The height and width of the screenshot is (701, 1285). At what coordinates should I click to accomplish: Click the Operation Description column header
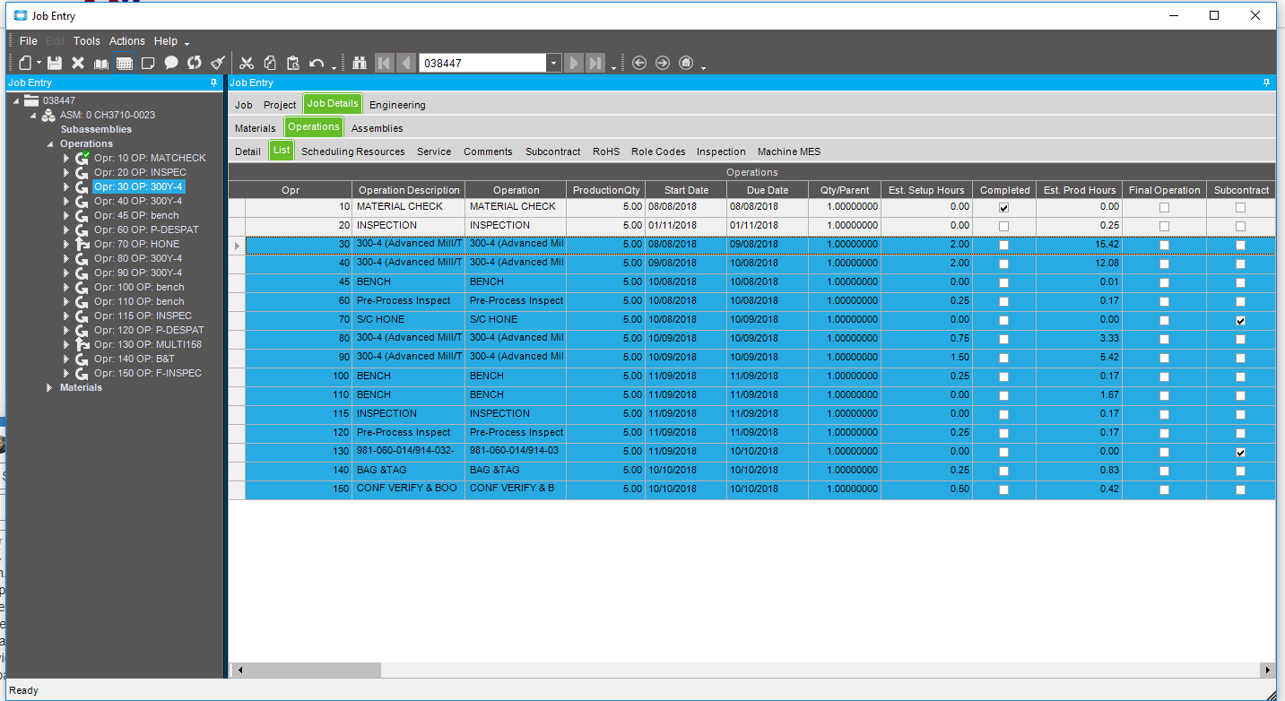pyautogui.click(x=409, y=190)
